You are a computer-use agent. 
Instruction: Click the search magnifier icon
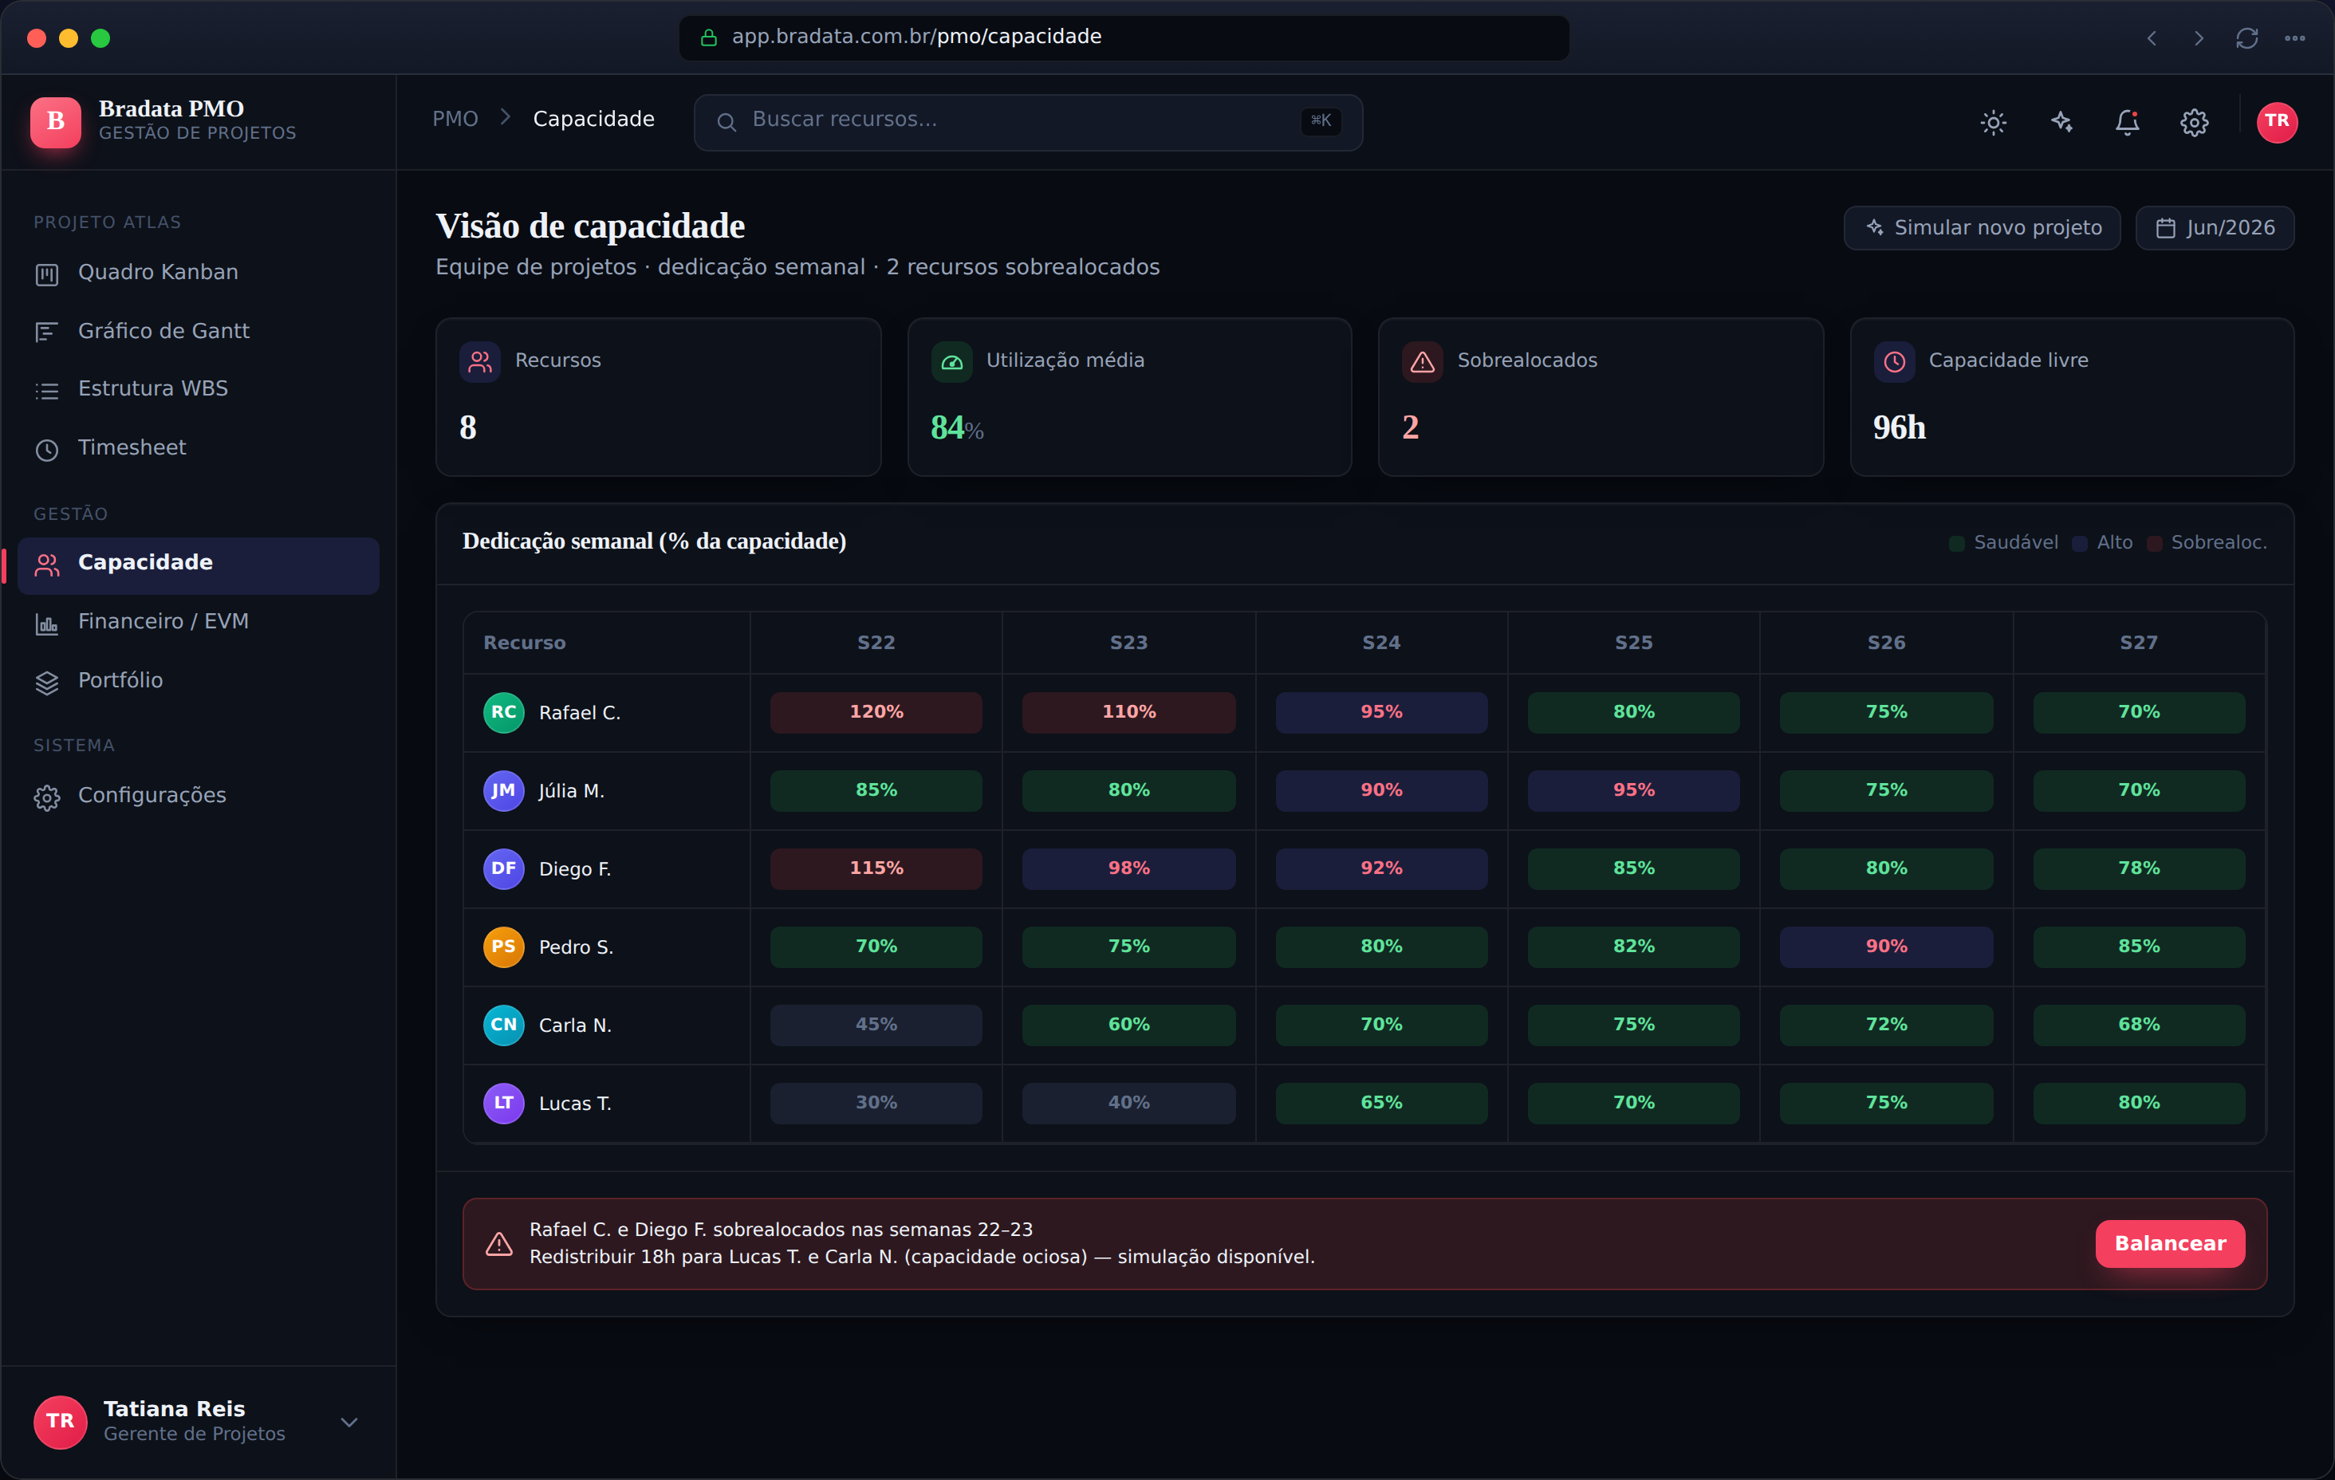tap(726, 122)
